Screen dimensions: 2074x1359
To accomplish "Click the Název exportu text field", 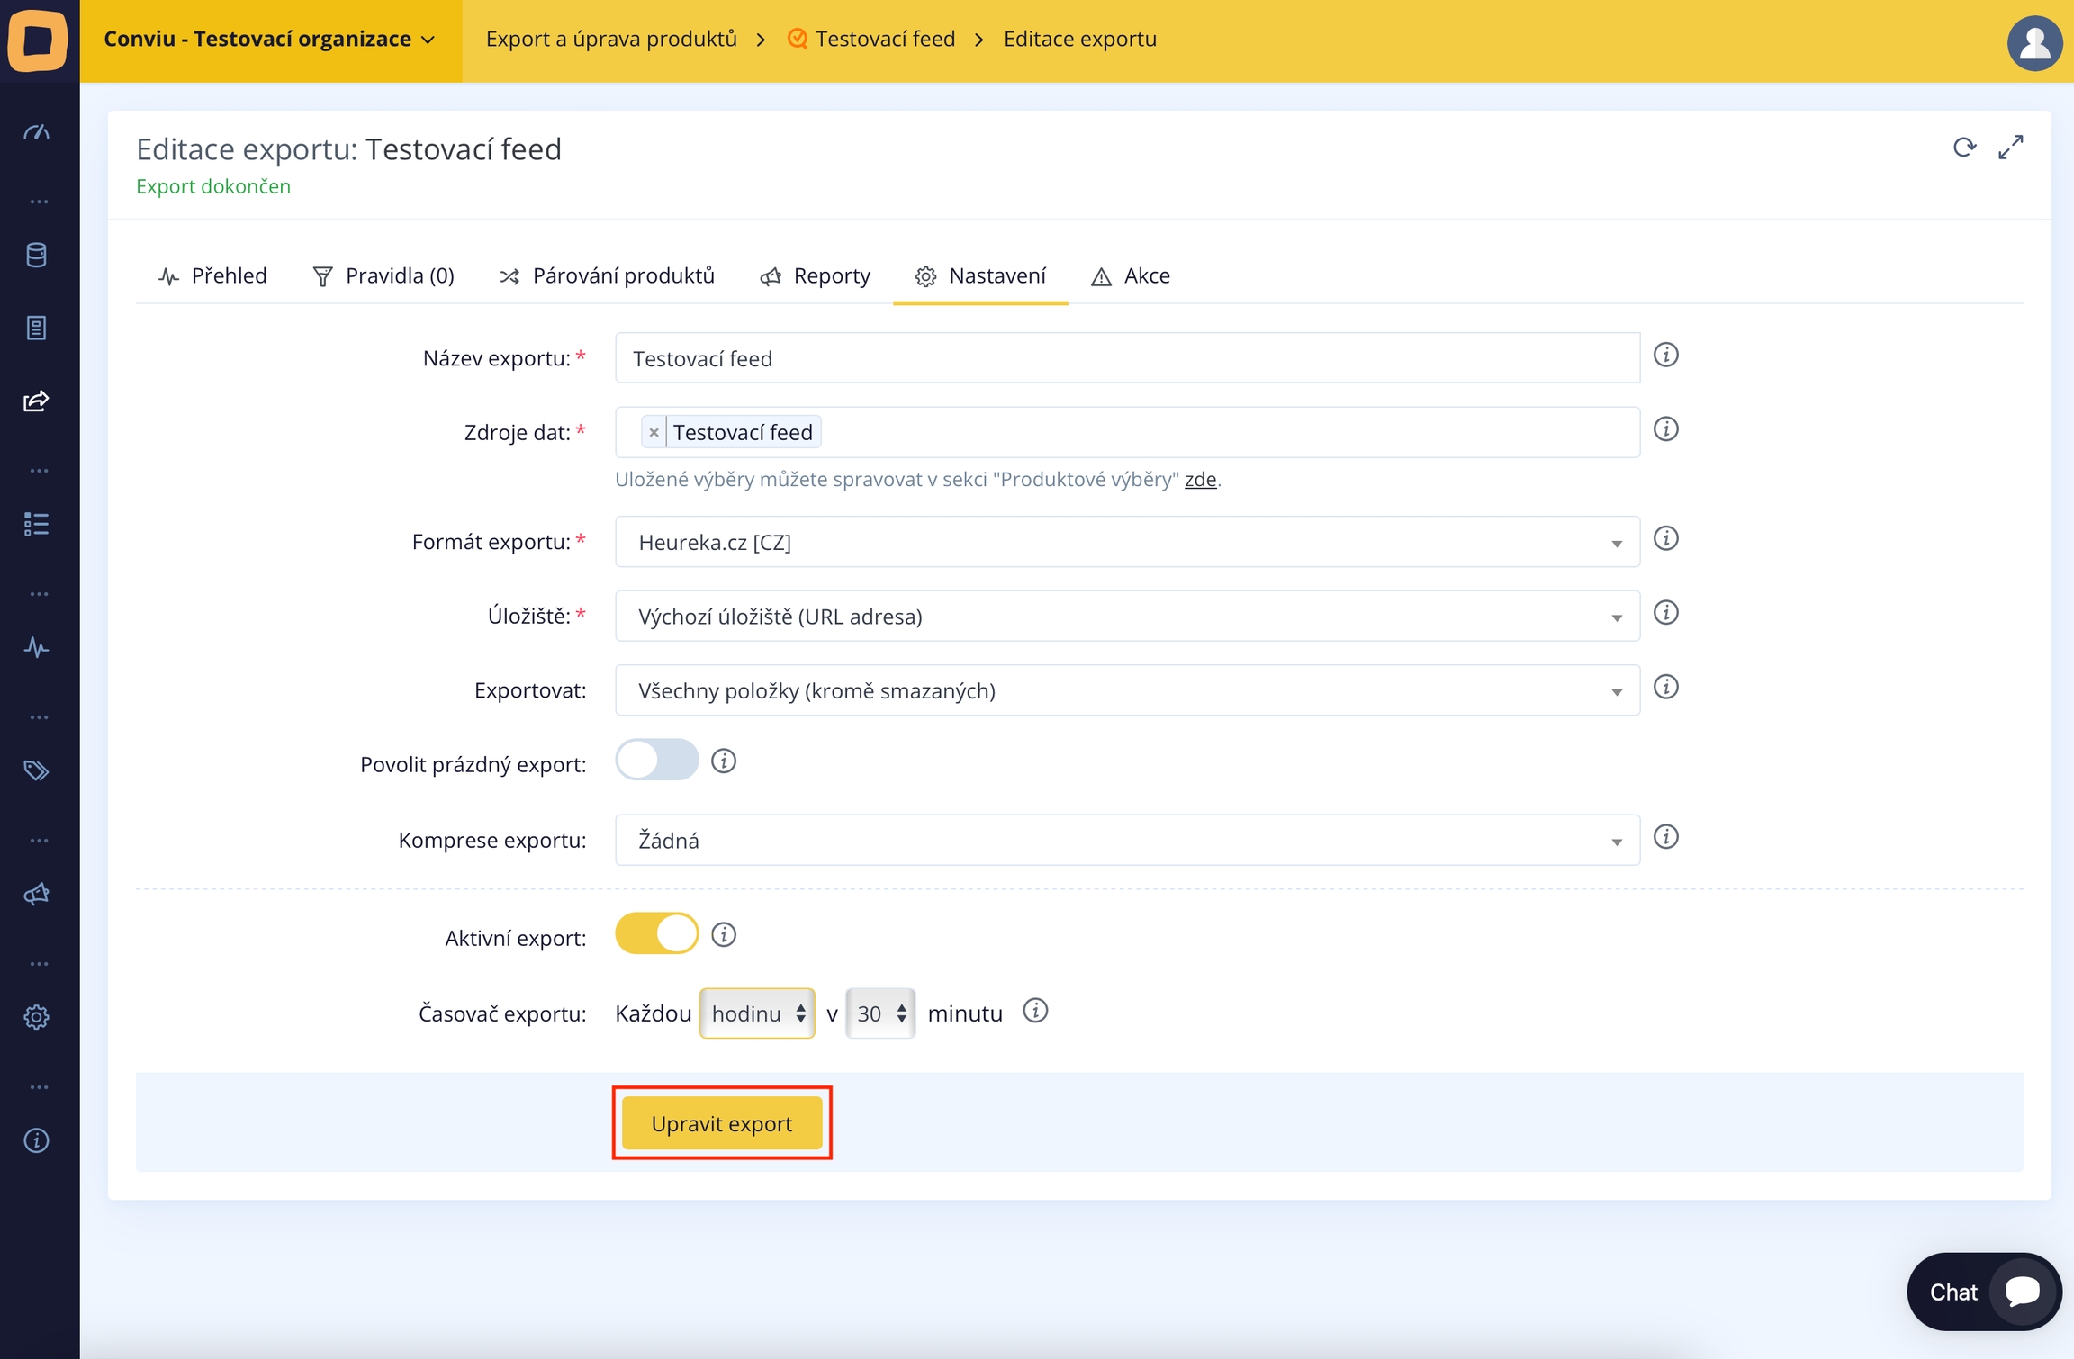I will (x=1126, y=359).
